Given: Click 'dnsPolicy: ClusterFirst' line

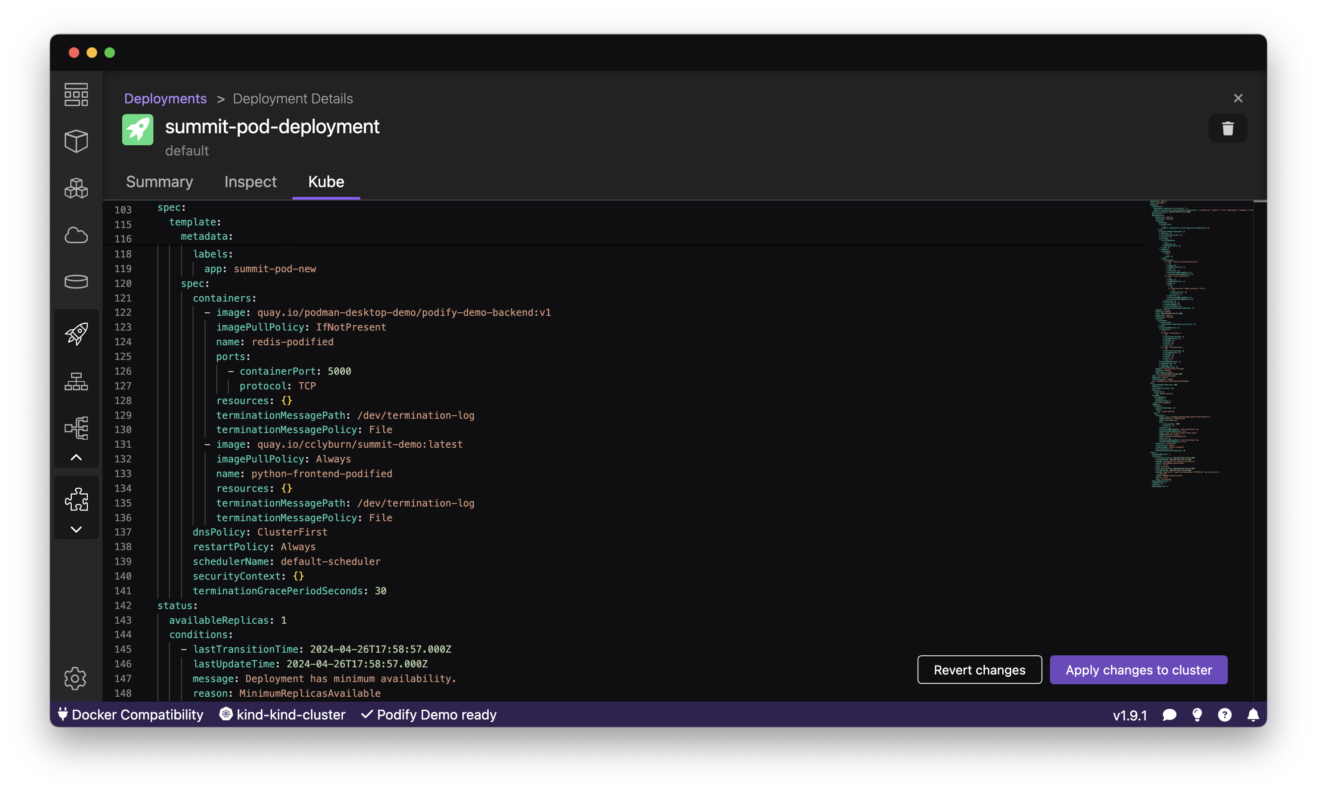Looking at the screenshot, I should pos(260,532).
